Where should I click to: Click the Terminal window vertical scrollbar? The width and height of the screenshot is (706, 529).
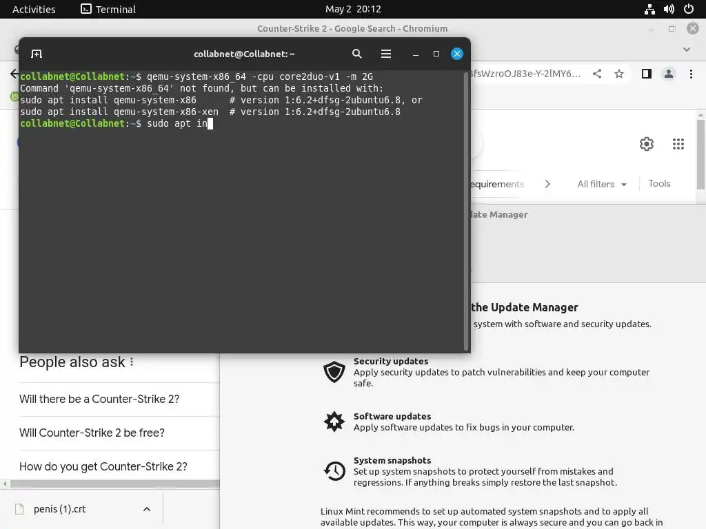click(x=466, y=211)
